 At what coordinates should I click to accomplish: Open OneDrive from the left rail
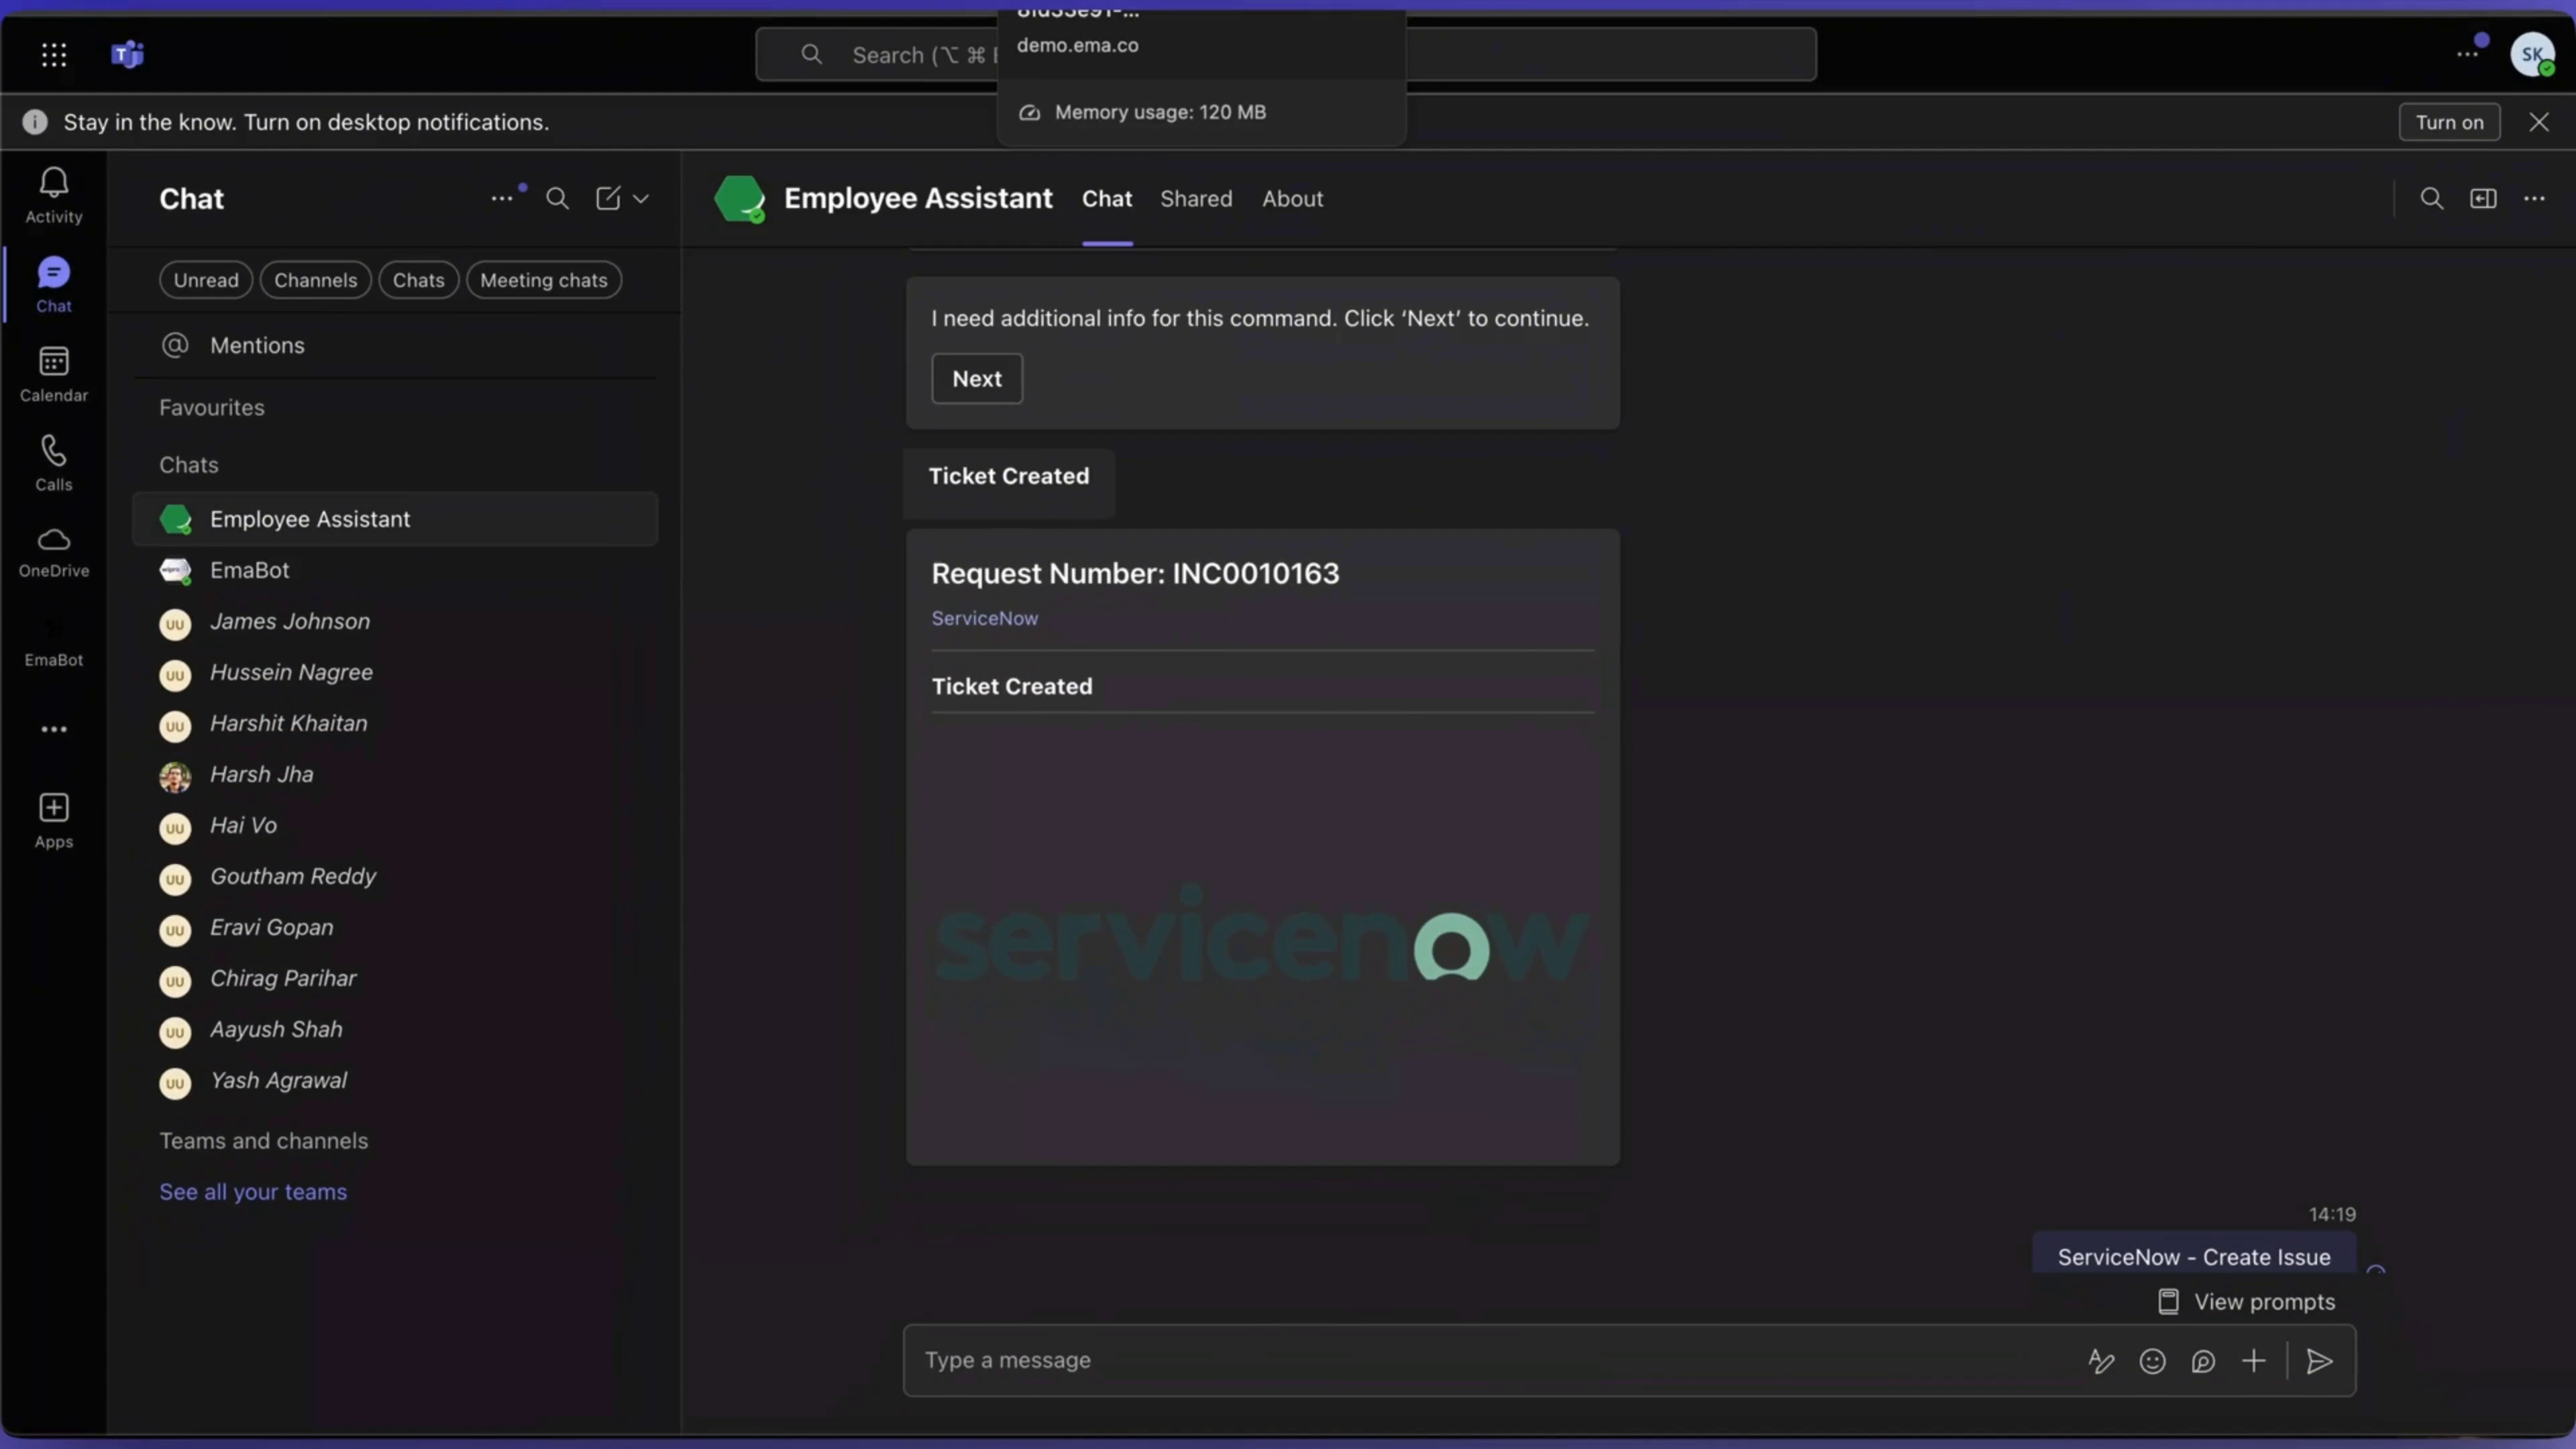53,551
